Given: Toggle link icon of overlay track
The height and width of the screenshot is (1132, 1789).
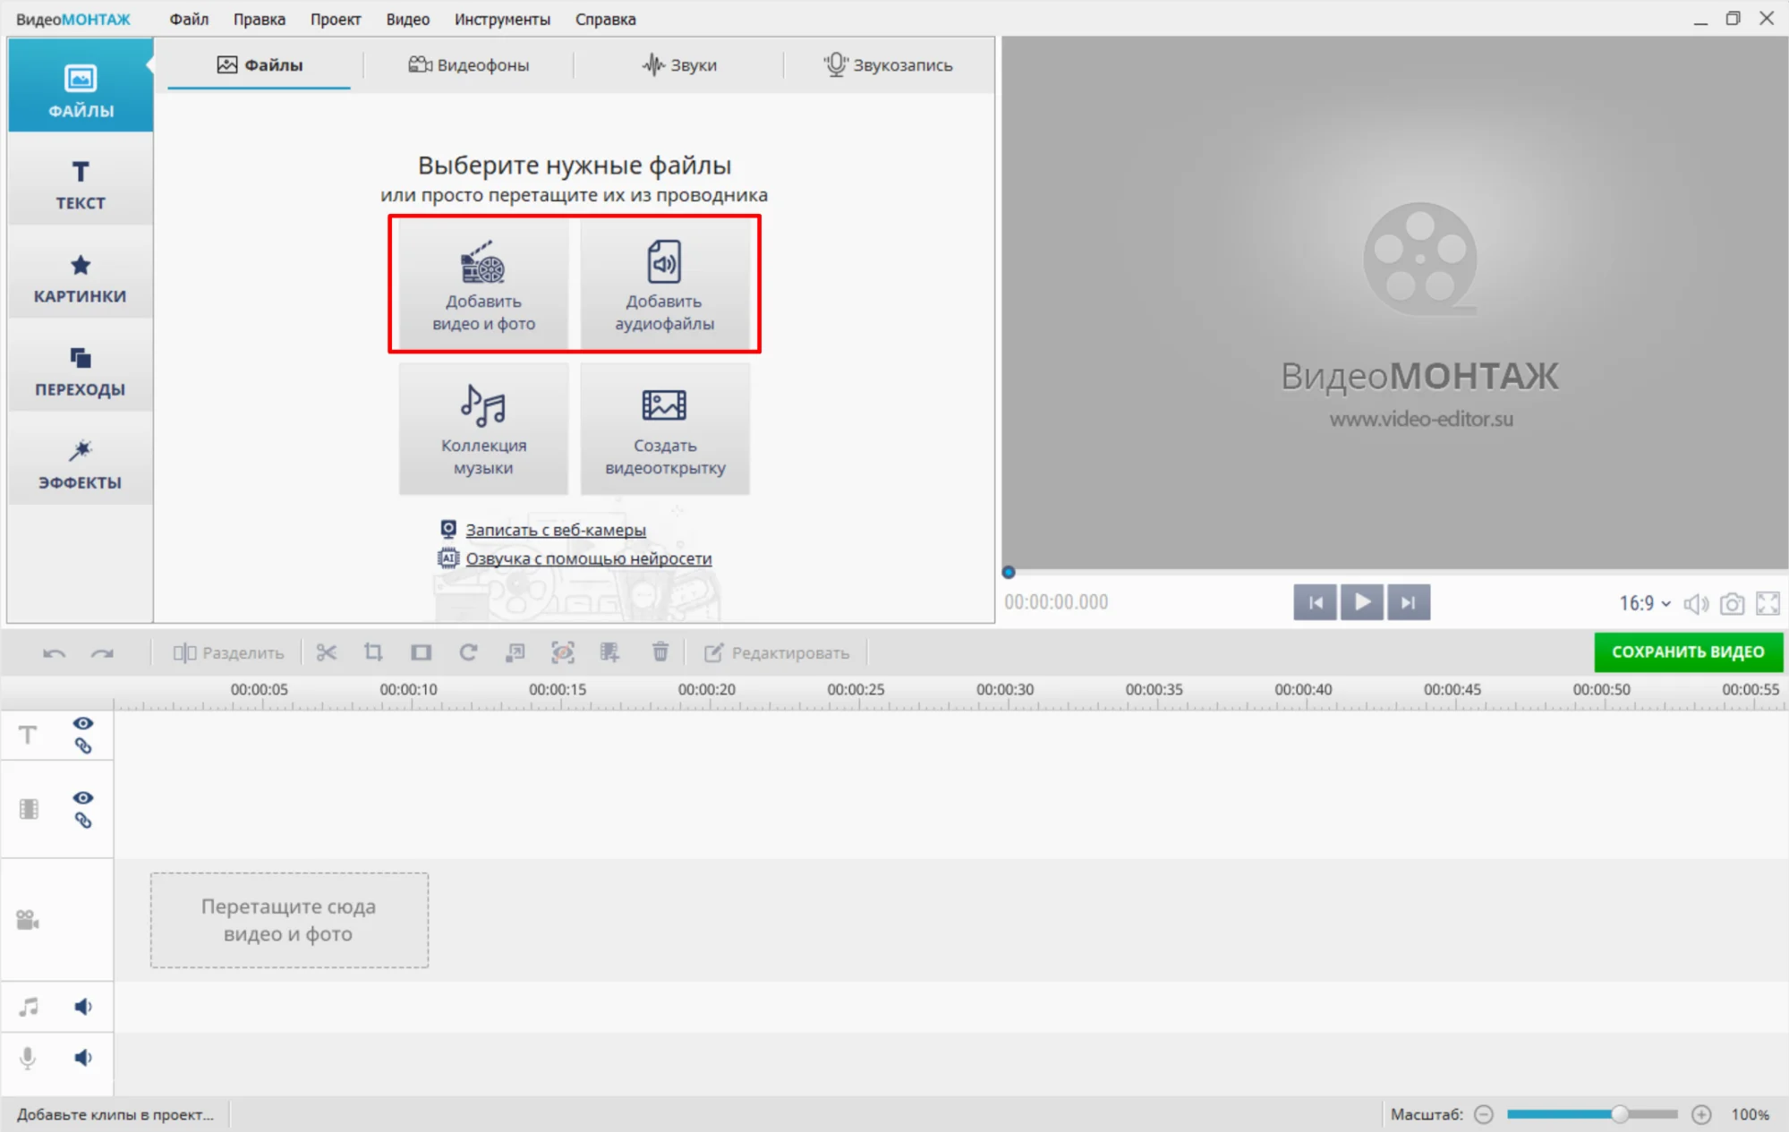Looking at the screenshot, I should point(83,821).
